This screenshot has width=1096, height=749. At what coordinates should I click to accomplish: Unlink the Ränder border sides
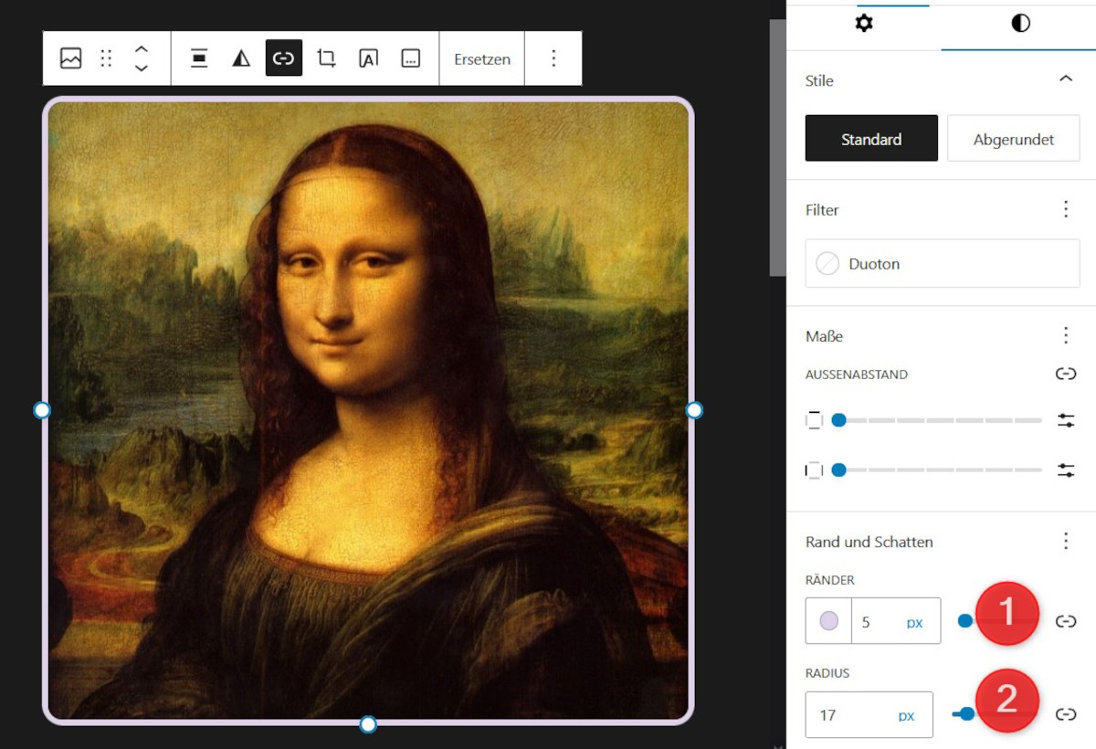click(1065, 621)
